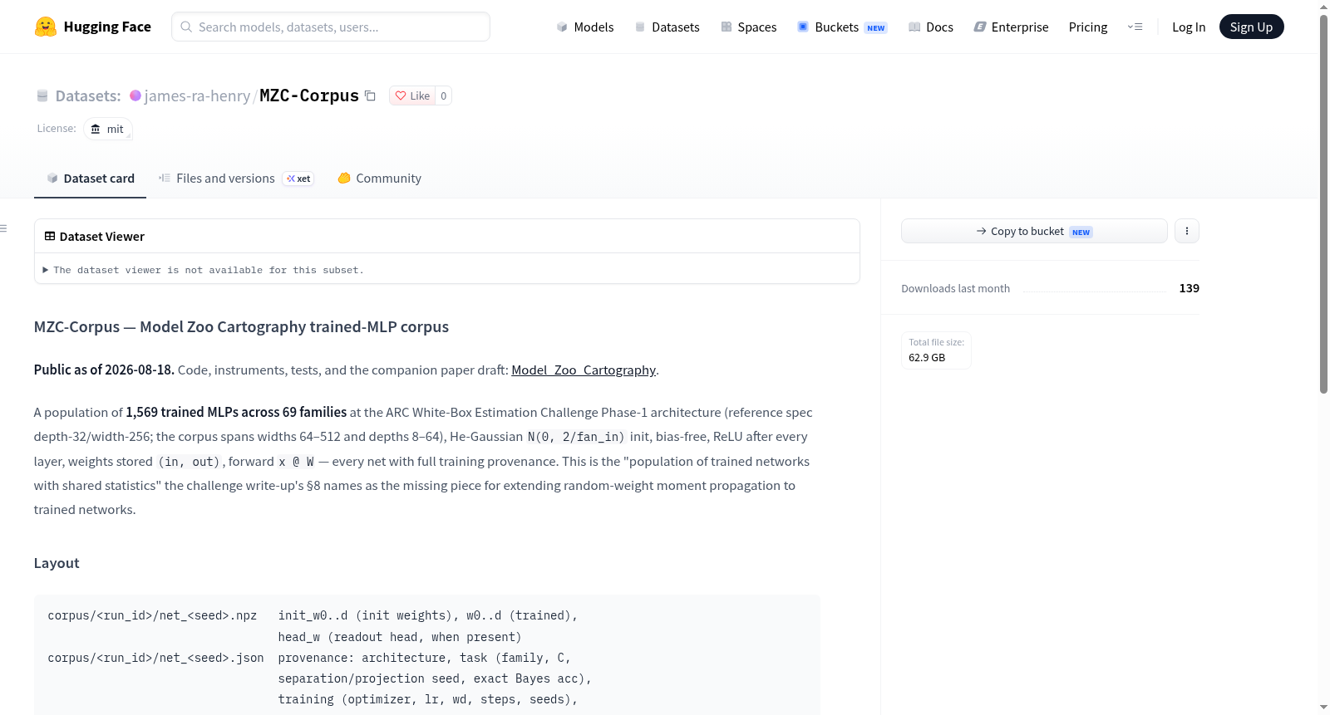Click the Hugging Face emoji logo
The image size is (1330, 715).
pyautogui.click(x=46, y=27)
